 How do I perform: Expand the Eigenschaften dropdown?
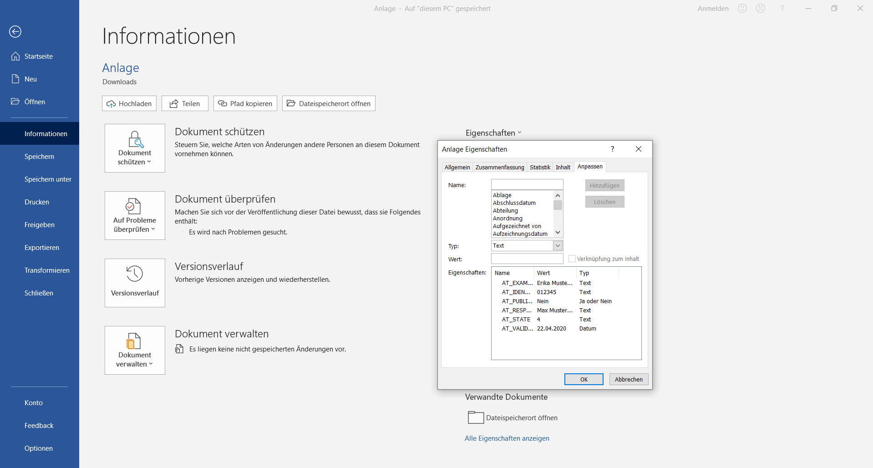tap(519, 132)
